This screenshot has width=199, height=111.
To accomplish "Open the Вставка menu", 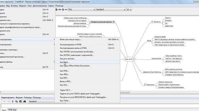I will click(x=14, y=6).
